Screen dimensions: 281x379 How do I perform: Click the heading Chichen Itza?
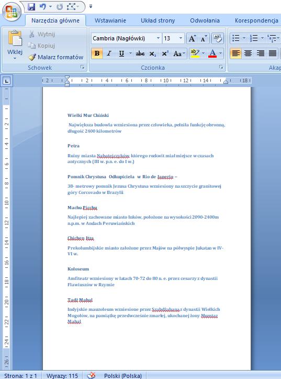pos(81,239)
